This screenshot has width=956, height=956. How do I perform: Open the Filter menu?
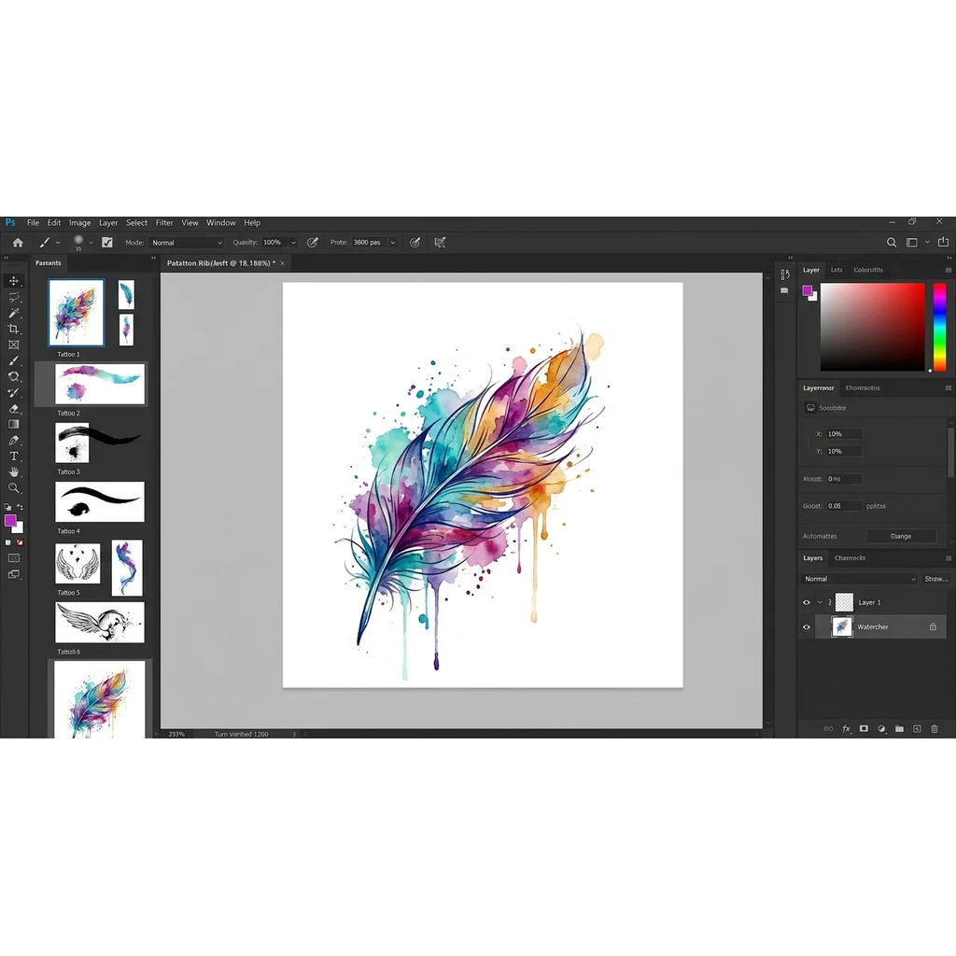click(164, 223)
